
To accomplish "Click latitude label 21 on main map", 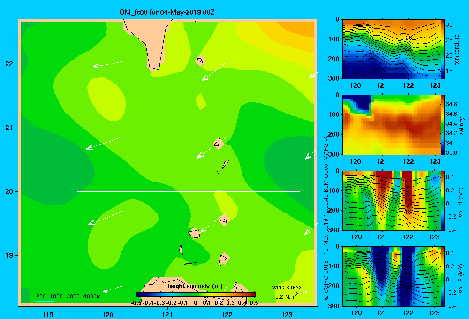I will [x=9, y=128].
